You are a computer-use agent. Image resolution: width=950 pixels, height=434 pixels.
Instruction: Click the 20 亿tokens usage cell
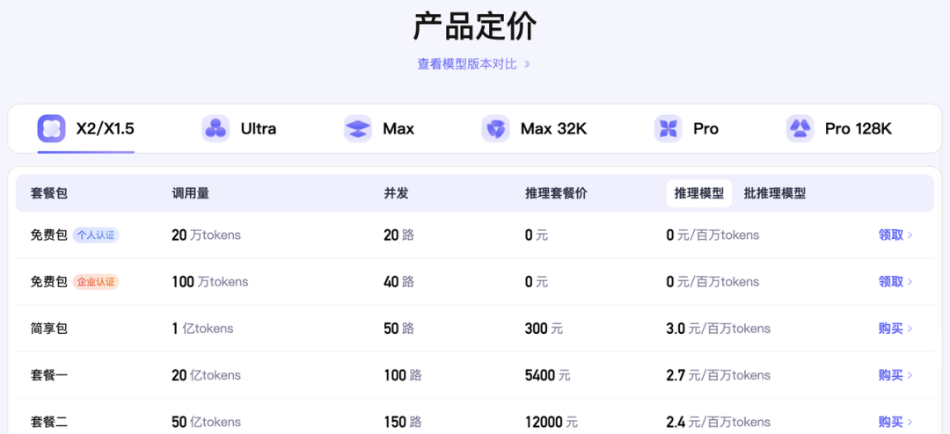point(206,375)
